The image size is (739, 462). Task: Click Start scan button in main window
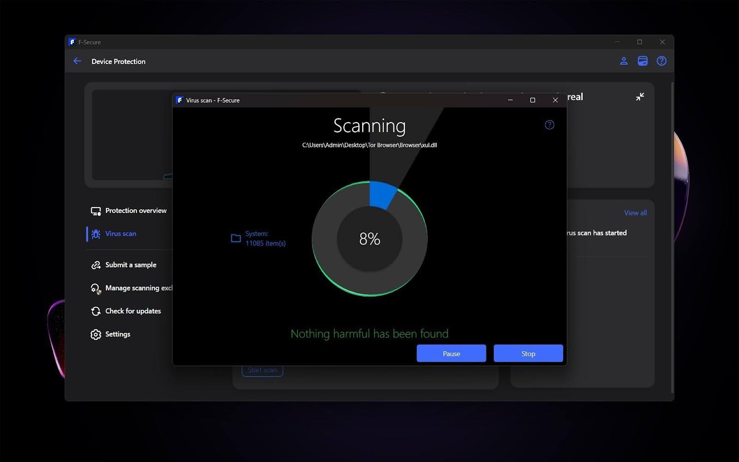pos(262,370)
